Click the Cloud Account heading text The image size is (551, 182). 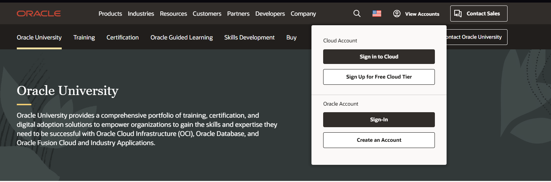pyautogui.click(x=340, y=41)
